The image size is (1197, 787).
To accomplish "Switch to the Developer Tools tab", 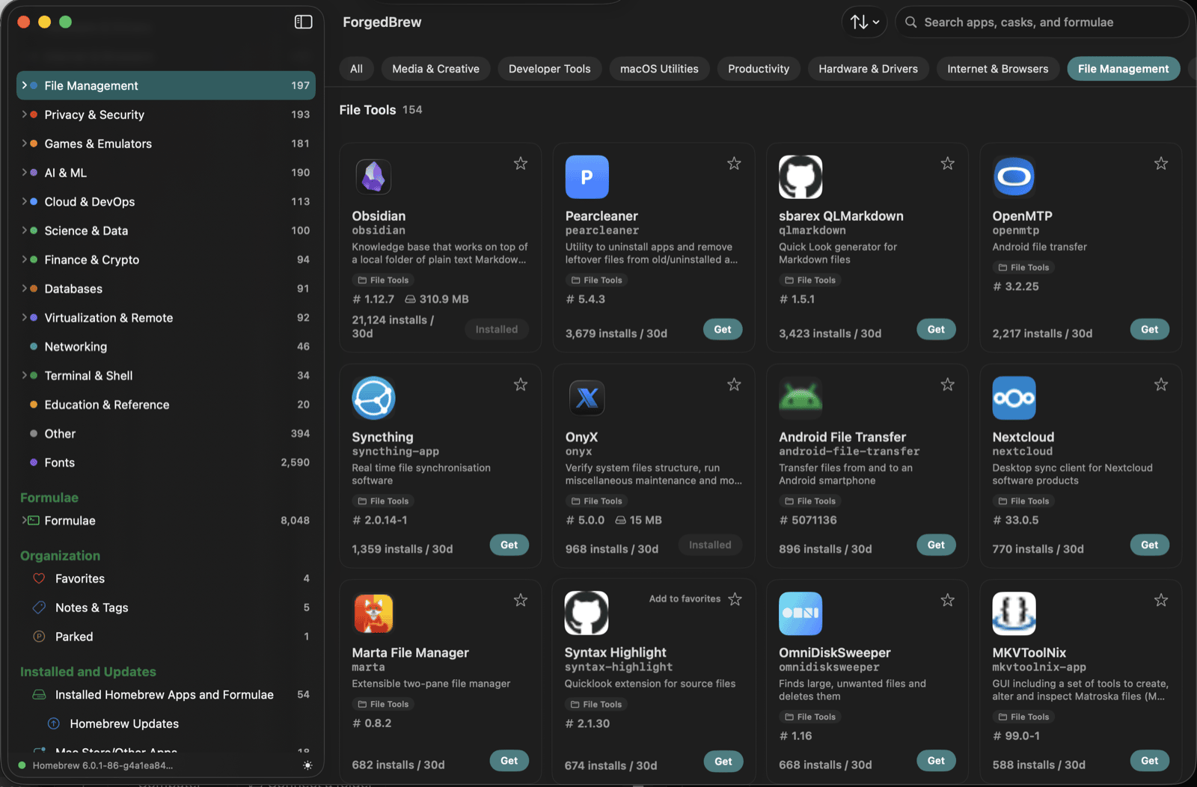I will [x=549, y=69].
